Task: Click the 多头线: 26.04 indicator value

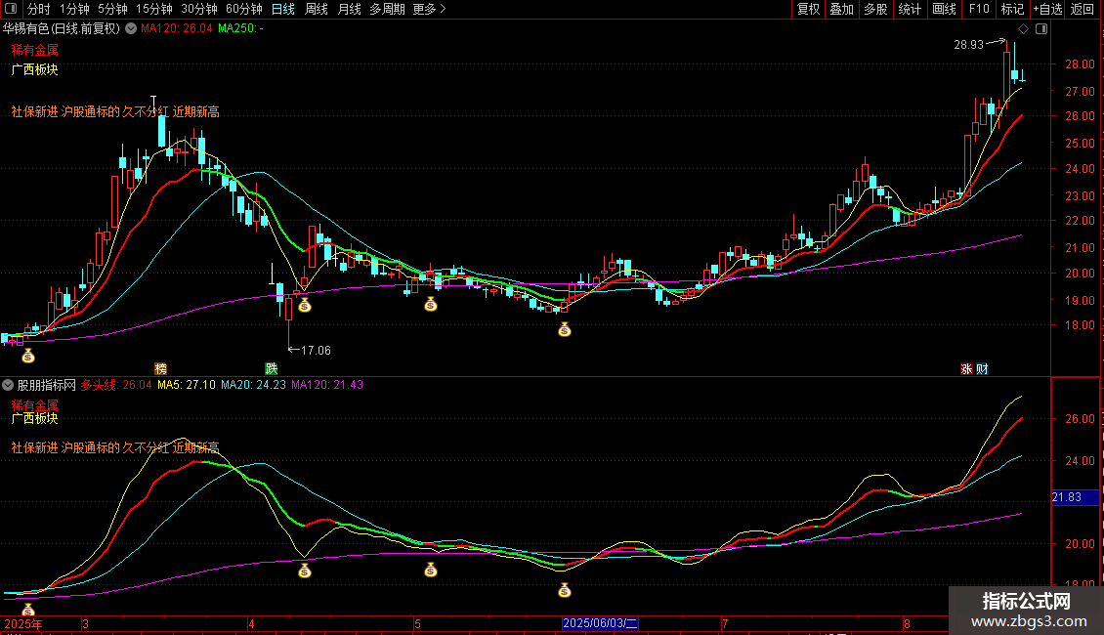Action: click(116, 385)
